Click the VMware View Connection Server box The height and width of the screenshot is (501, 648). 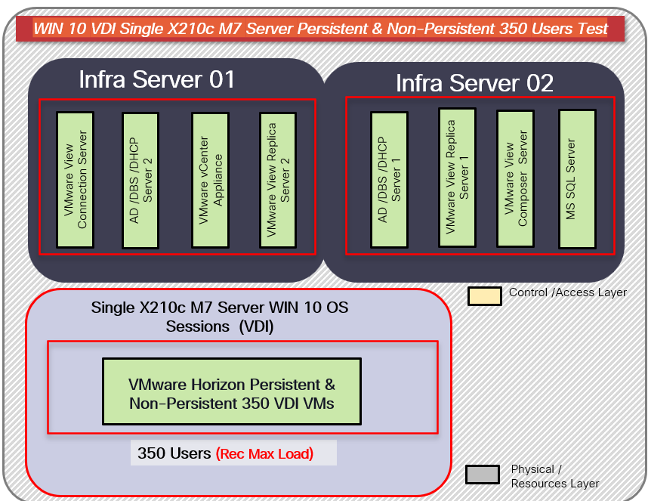[76, 180]
